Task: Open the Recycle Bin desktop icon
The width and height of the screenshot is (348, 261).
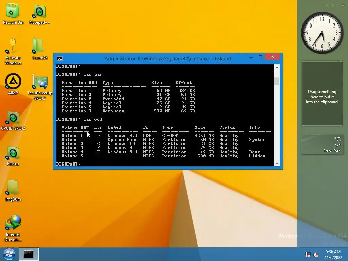Action: (x=13, y=14)
